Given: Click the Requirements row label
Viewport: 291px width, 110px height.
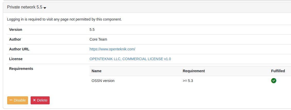Looking at the screenshot, I should coord(21,69).
